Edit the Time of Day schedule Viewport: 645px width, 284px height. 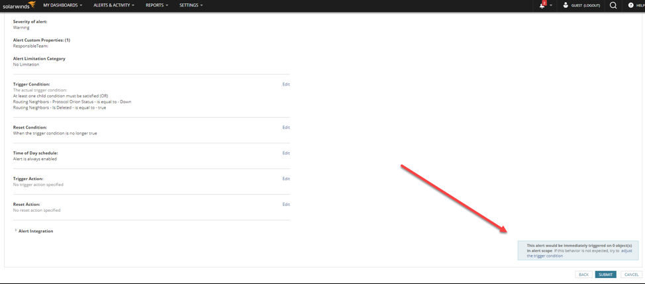[x=286, y=153]
